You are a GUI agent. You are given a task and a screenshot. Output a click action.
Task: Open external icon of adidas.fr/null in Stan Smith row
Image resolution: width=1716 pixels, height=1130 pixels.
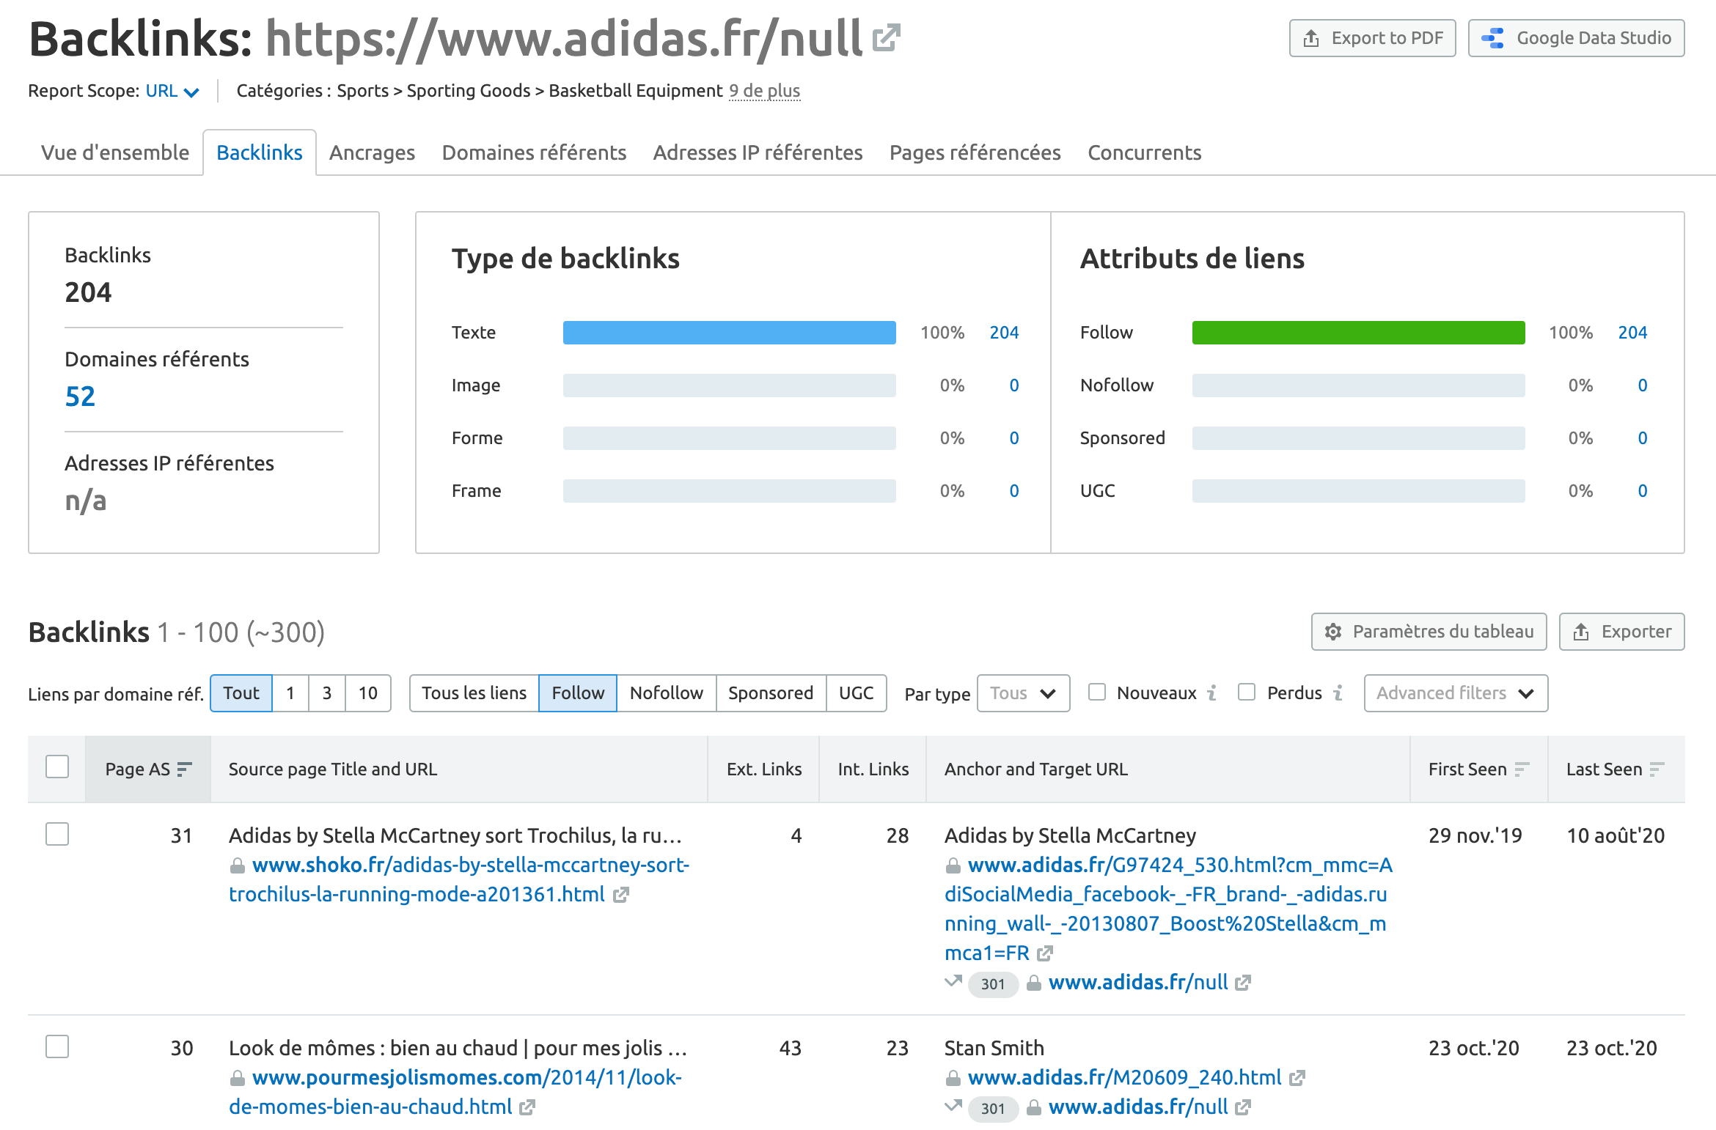(x=1242, y=1107)
